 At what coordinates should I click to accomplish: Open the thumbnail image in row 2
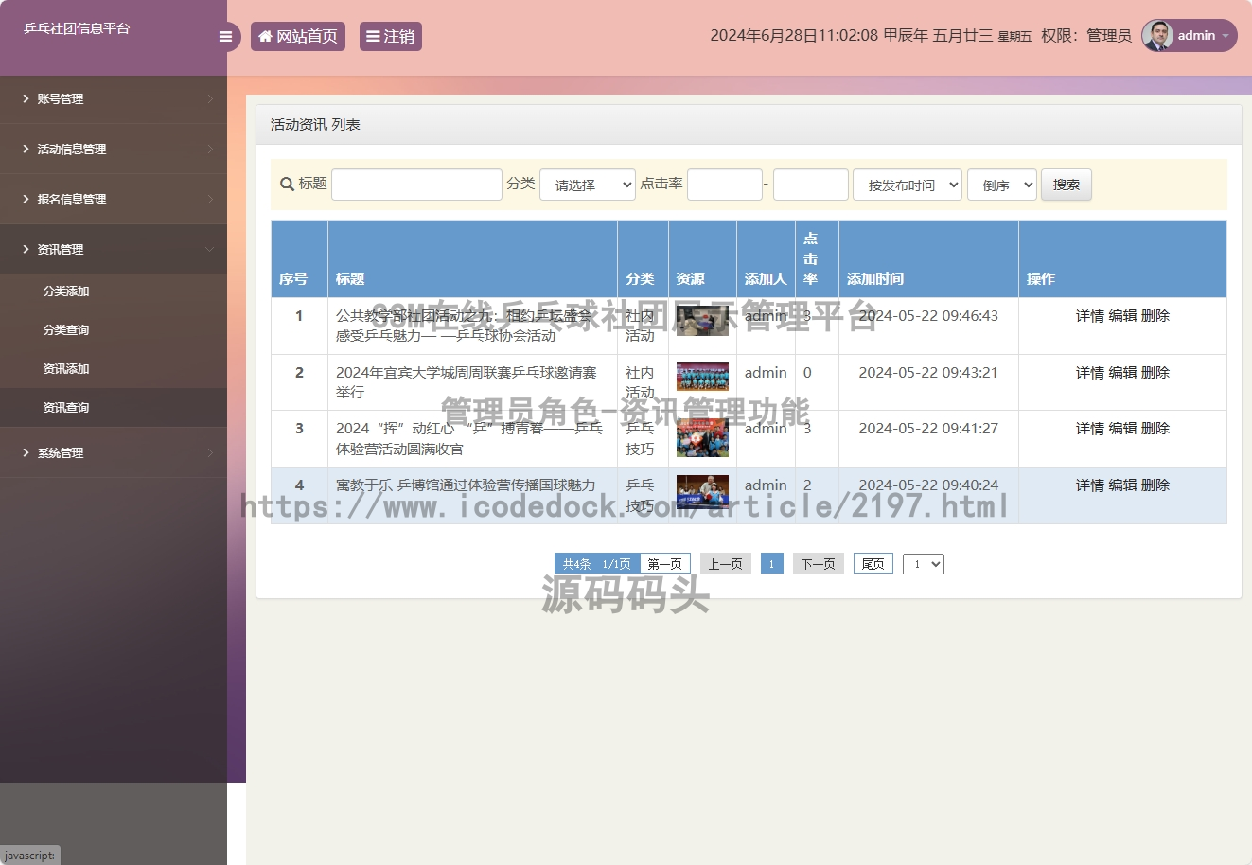702,377
